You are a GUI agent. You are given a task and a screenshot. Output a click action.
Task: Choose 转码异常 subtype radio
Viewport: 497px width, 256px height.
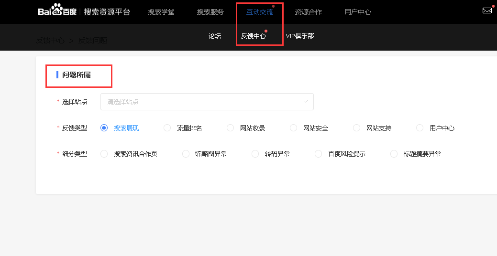click(255, 154)
